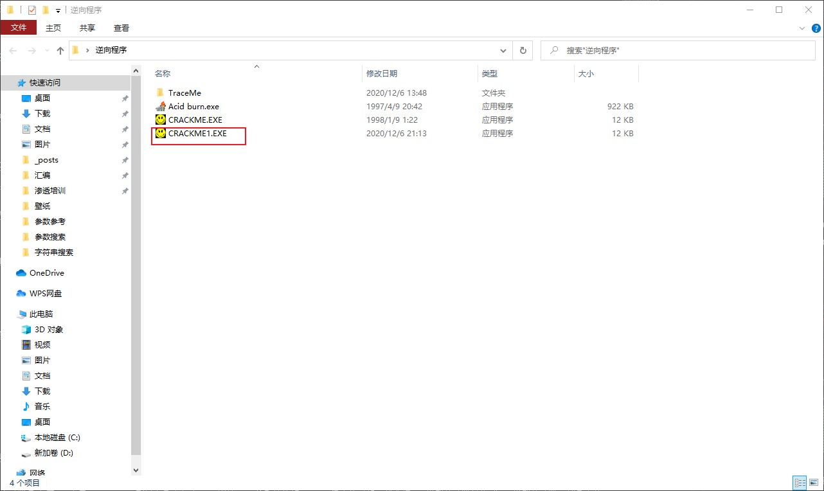The width and height of the screenshot is (824, 491).
Task: Click the 此电脑 computer icon
Action: coord(22,314)
